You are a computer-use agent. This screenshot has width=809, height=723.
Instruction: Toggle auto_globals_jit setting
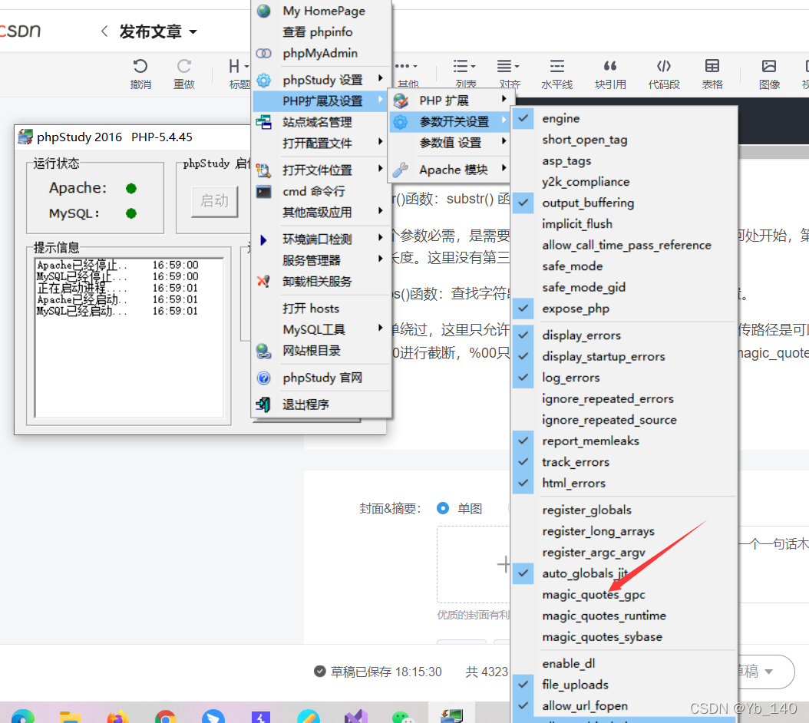[624, 573]
